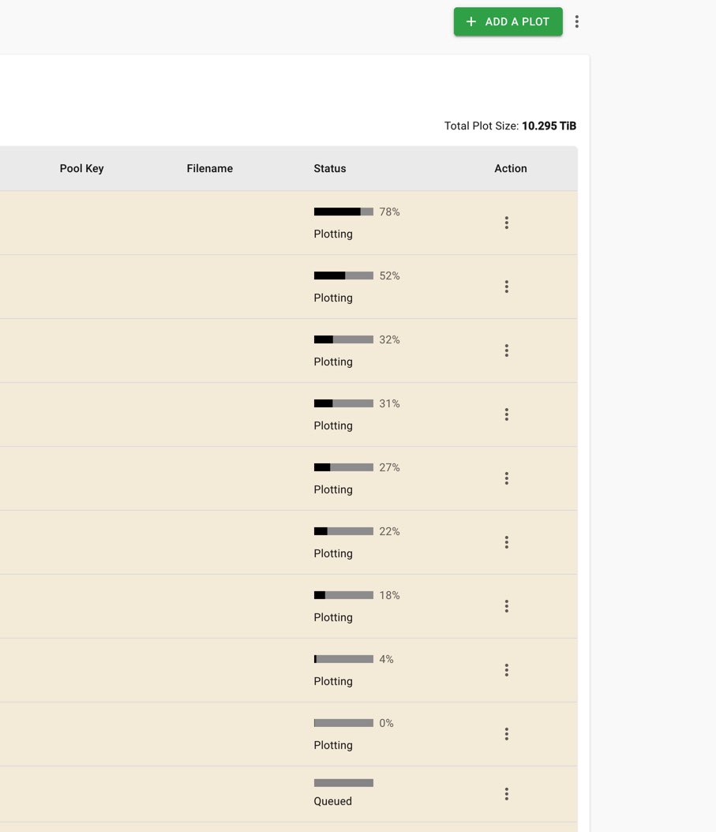716x832 pixels.
Task: Click the 4% percentage label
Action: 386,659
